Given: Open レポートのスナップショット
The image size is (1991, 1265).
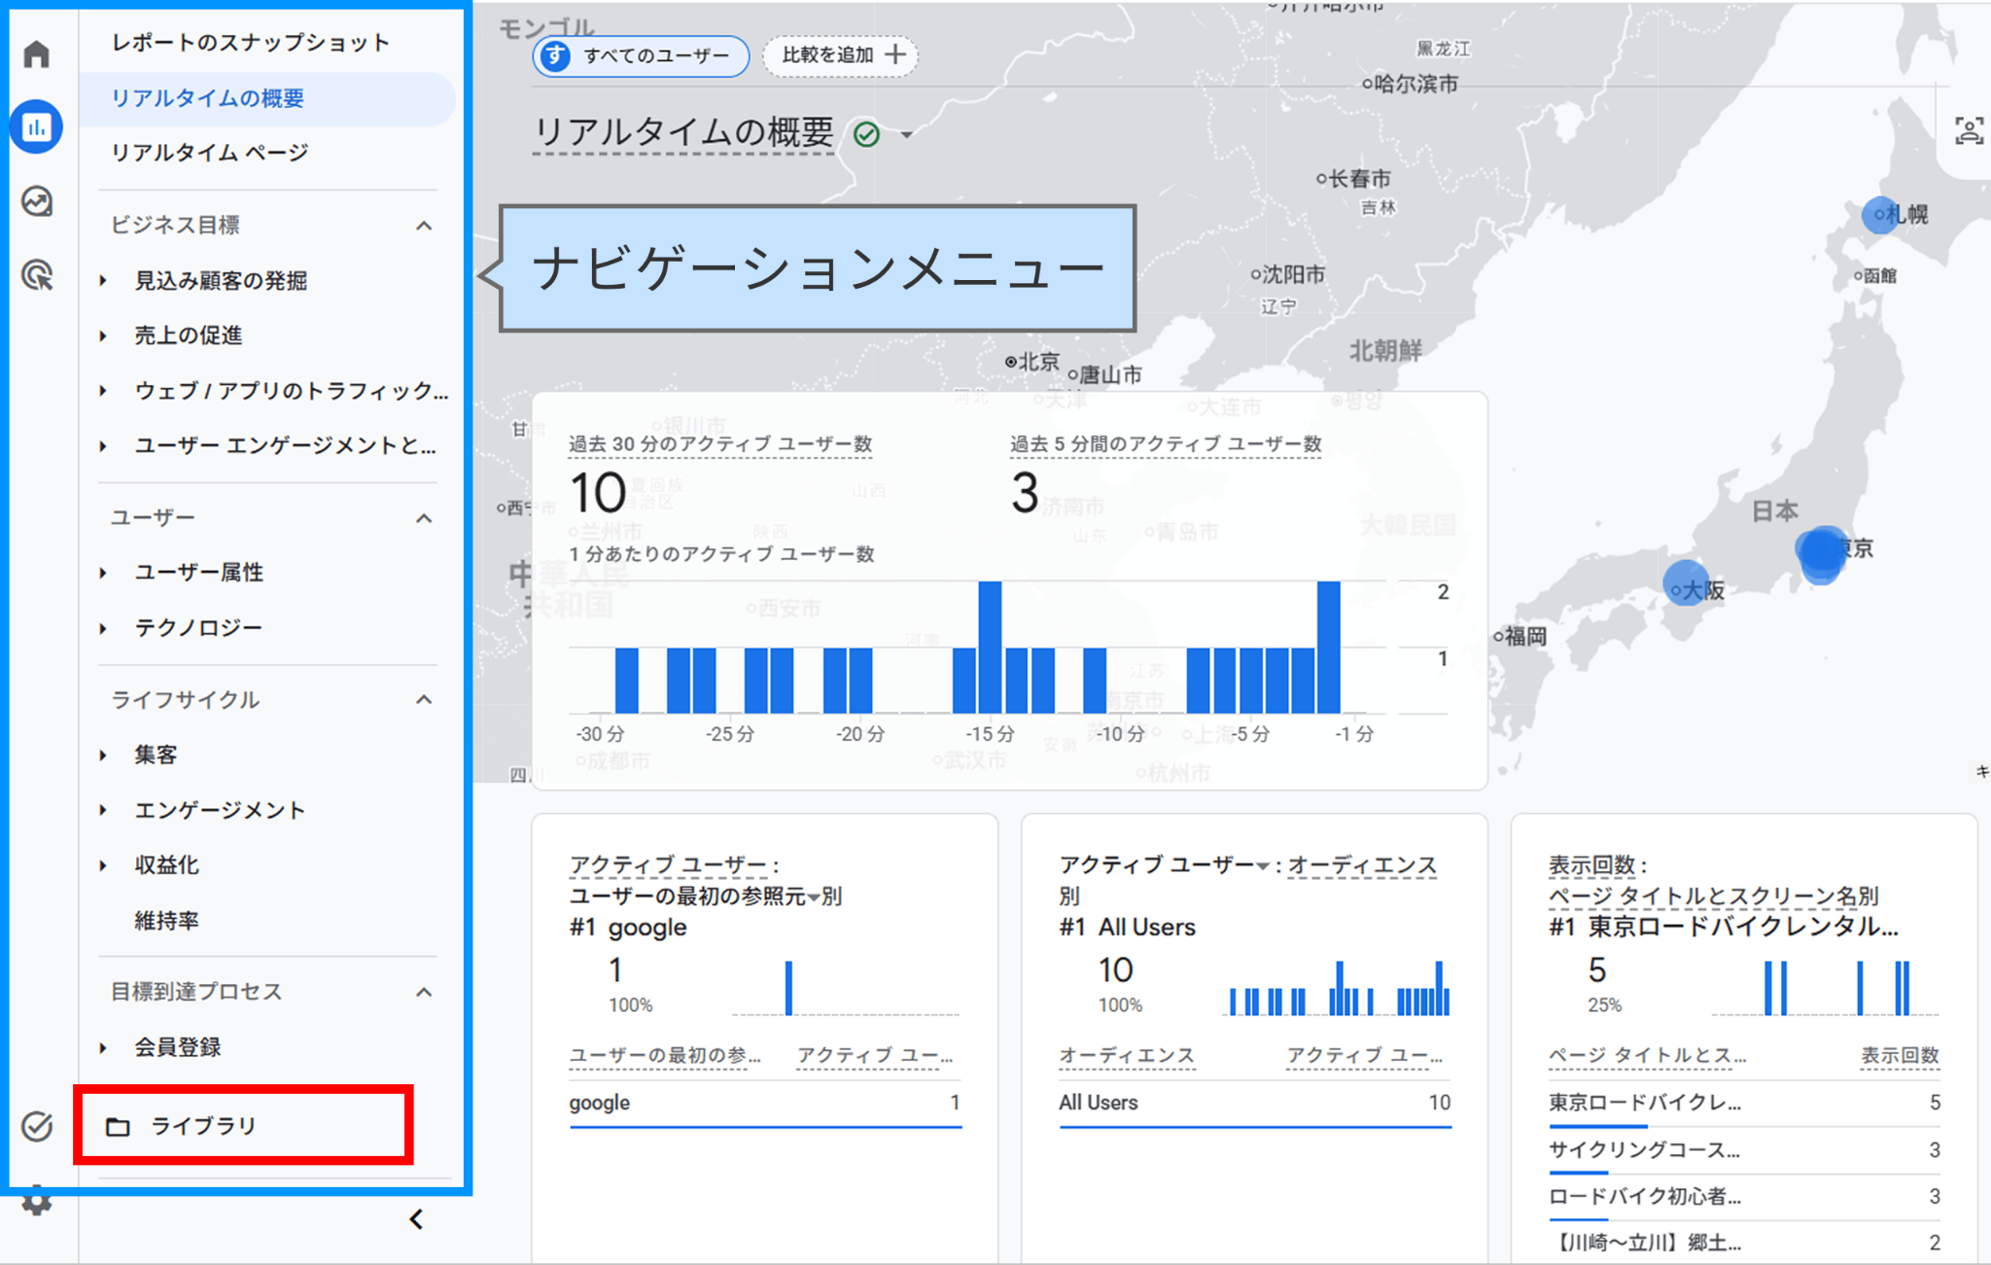Looking at the screenshot, I should point(250,43).
